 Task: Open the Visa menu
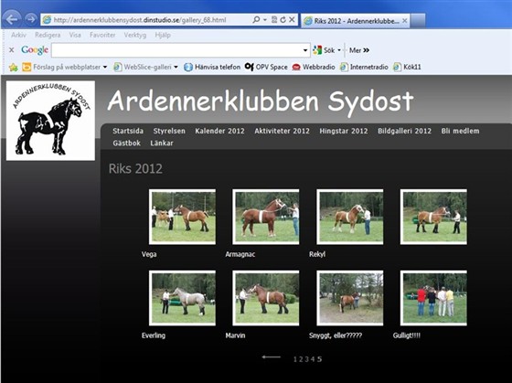[x=75, y=35]
